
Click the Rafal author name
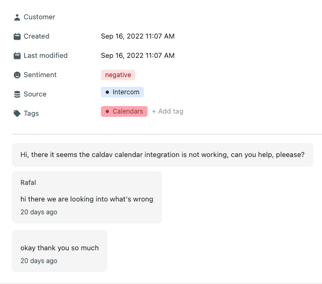coord(28,183)
